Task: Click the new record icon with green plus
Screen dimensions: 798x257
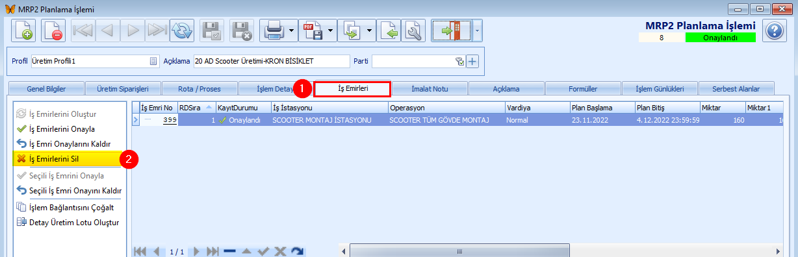Action: (23, 31)
